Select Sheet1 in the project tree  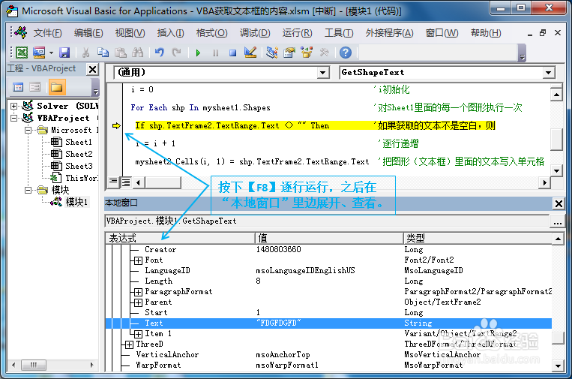(79, 142)
